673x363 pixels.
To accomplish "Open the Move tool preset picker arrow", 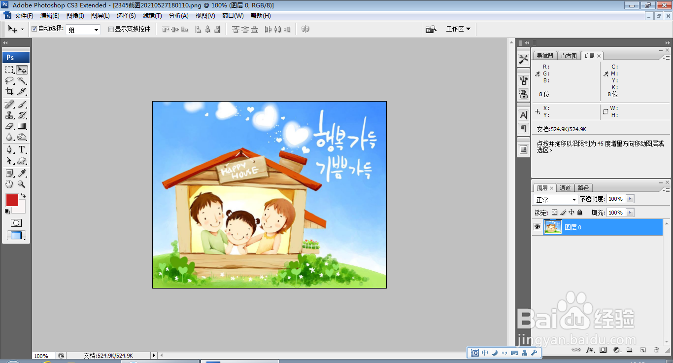I will pyautogui.click(x=22, y=30).
